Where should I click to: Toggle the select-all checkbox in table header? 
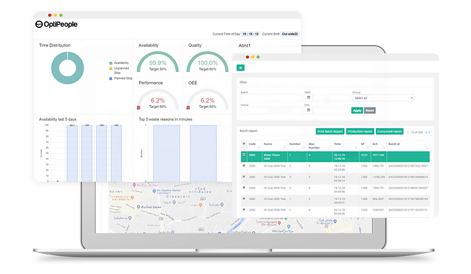(244, 143)
